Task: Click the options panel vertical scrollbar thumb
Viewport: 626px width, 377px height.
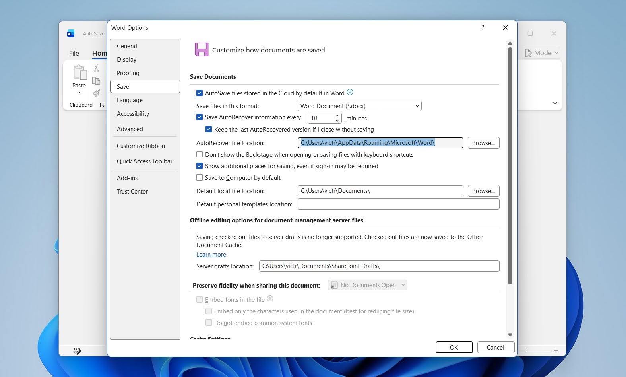Action: [x=510, y=166]
